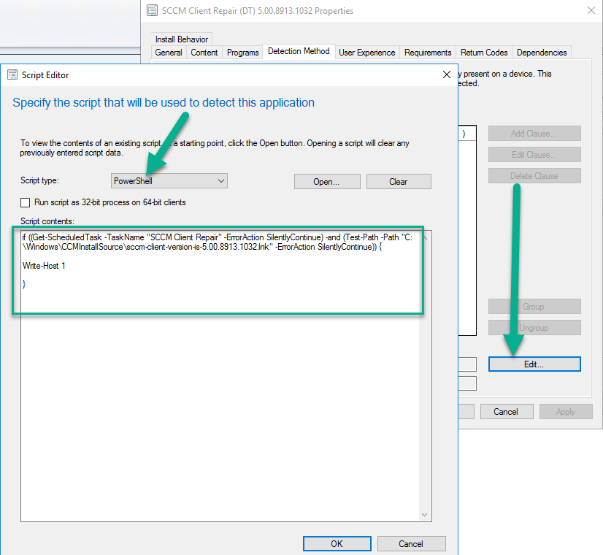Click the Ungroup button
The image size is (603, 555).
coord(534,328)
